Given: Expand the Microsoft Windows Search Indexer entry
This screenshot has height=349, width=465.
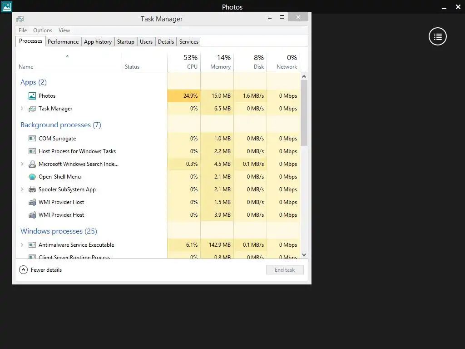Looking at the screenshot, I should coord(22,164).
